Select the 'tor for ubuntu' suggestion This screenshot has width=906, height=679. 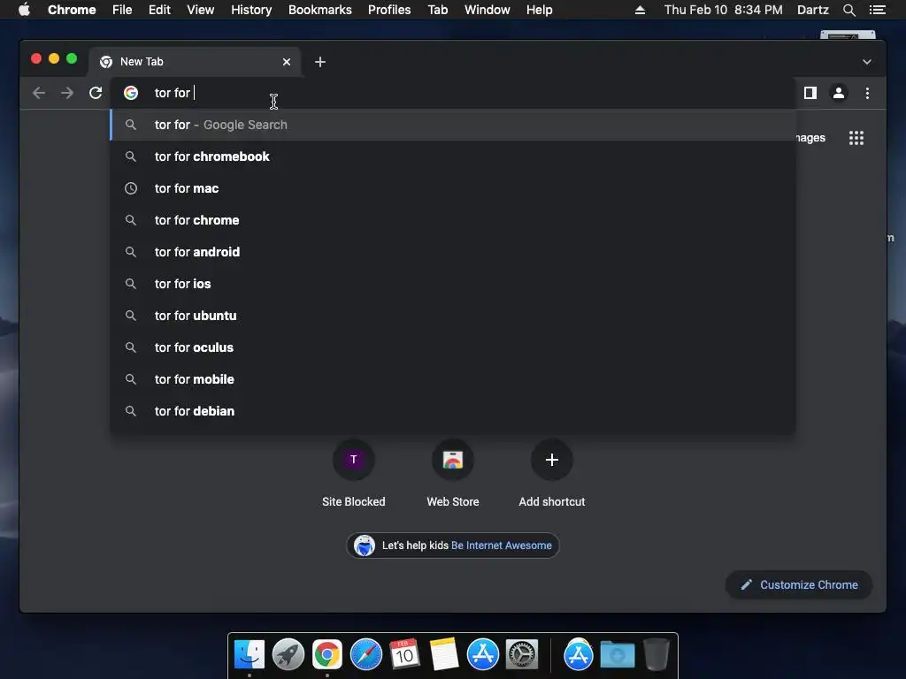[453, 316]
